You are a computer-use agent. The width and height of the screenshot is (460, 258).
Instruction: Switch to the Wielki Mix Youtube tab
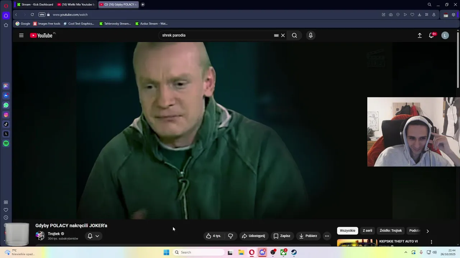click(x=76, y=5)
